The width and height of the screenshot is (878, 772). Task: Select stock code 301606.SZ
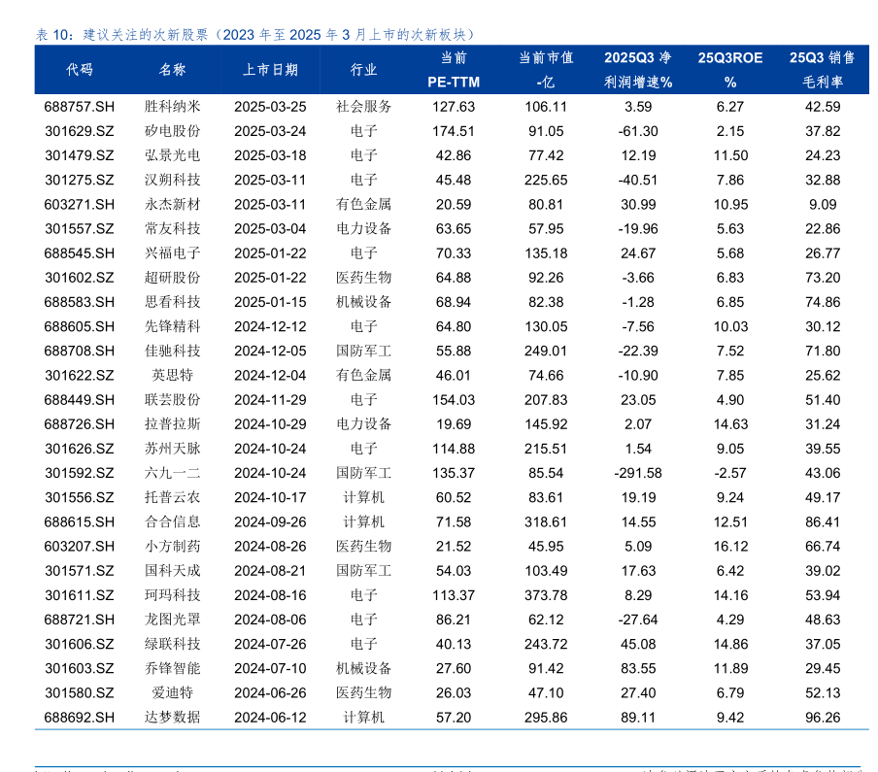pyautogui.click(x=79, y=644)
